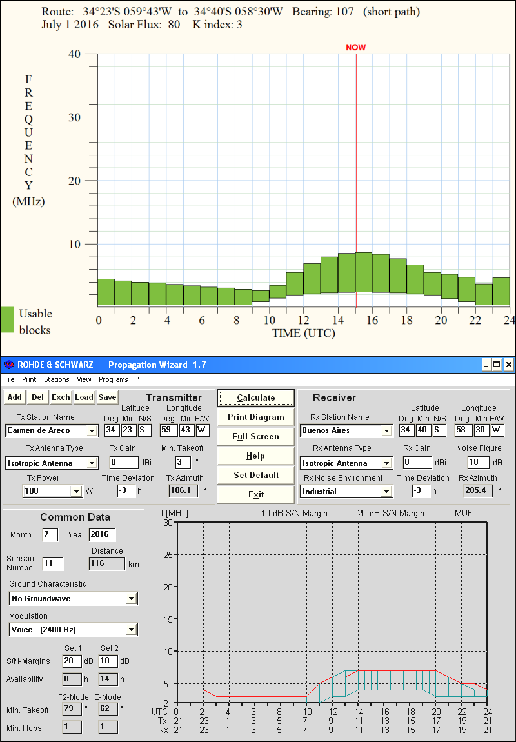Click the Tx latitude degrees field
This screenshot has width=516, height=742.
tap(111, 430)
